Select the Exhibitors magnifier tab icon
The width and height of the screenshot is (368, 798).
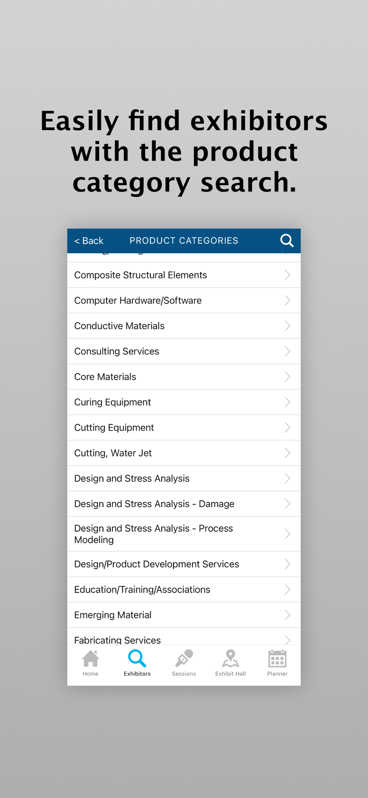137,659
